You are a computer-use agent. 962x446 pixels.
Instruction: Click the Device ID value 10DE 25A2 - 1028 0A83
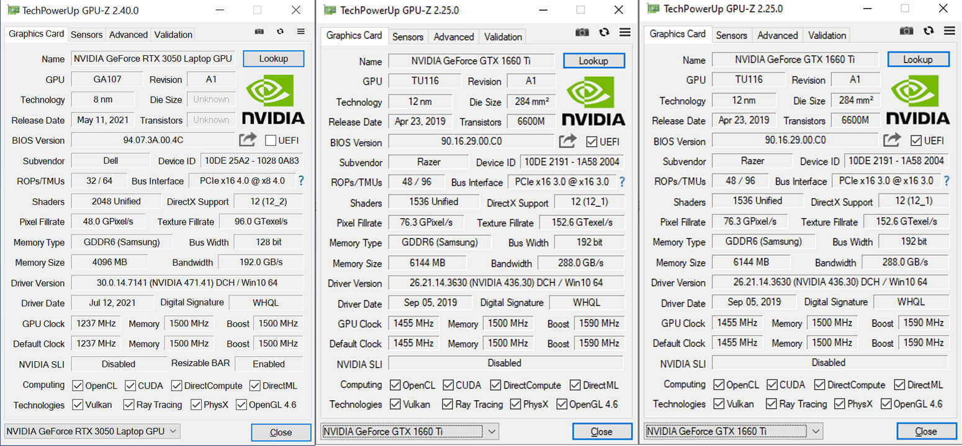coord(252,161)
